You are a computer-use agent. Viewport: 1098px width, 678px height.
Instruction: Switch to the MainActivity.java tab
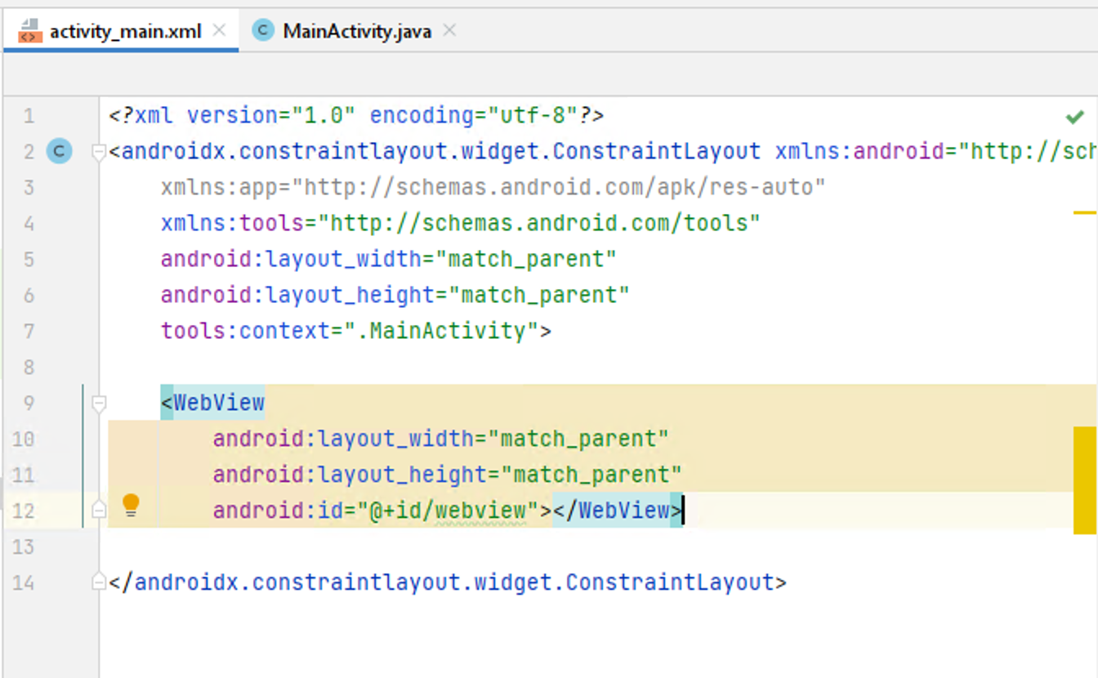pos(356,32)
